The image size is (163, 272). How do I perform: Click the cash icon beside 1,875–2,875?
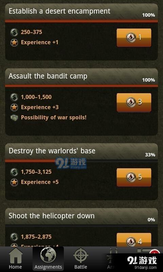point(14,237)
